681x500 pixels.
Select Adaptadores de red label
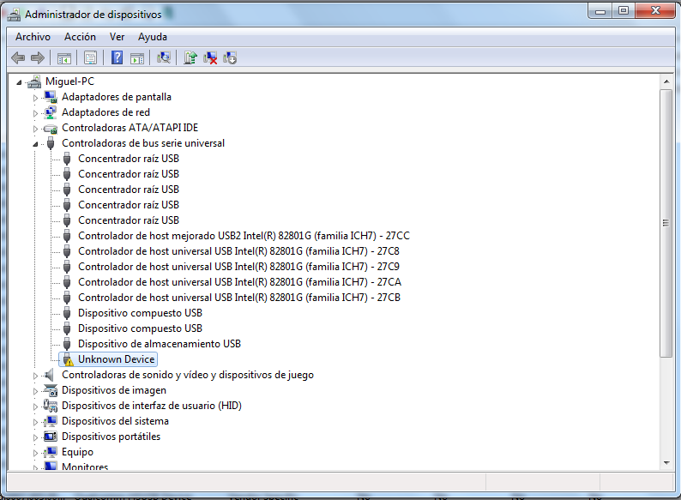pyautogui.click(x=105, y=112)
